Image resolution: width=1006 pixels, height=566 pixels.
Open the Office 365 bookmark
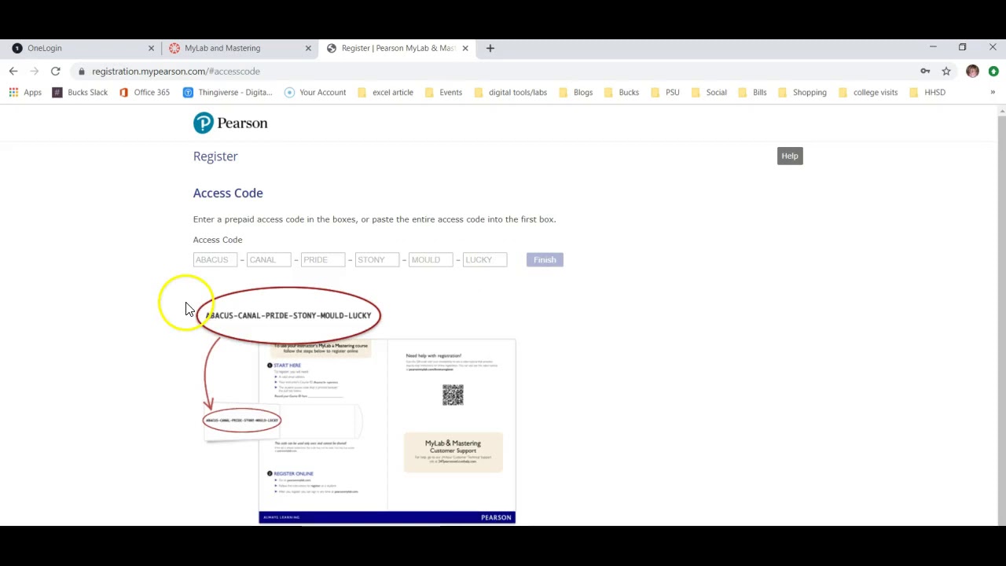[x=145, y=93]
